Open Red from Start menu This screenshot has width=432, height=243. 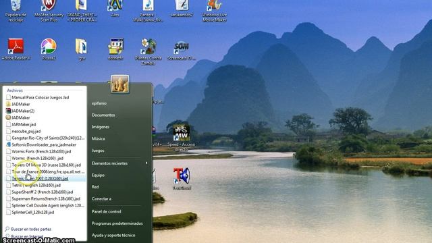pos(95,187)
